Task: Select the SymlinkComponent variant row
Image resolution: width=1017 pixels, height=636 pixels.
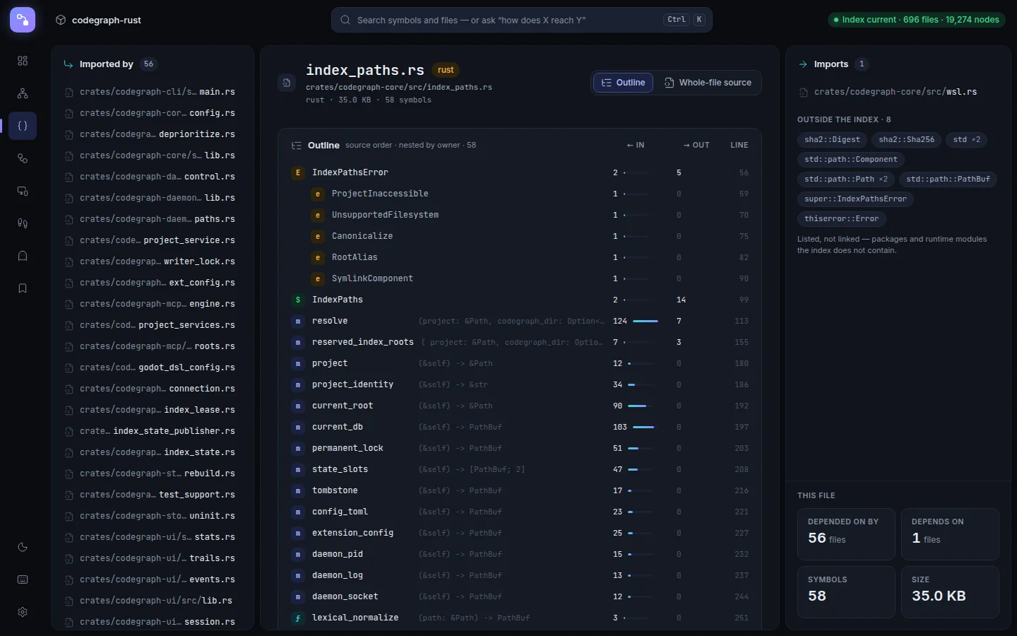Action: pos(520,278)
